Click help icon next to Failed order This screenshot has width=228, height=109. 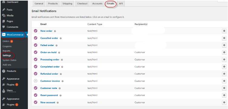57,45
